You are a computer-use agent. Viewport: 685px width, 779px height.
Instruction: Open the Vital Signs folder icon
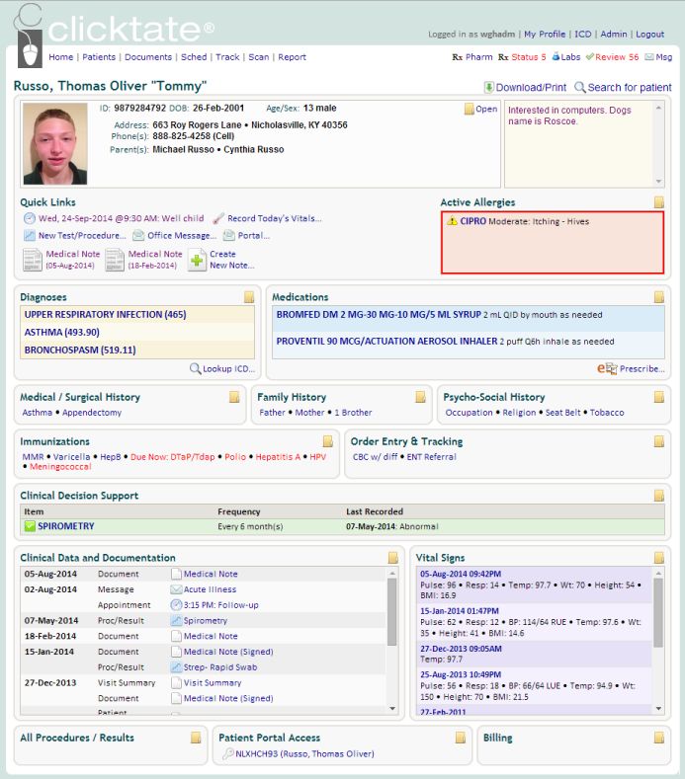tap(659, 558)
